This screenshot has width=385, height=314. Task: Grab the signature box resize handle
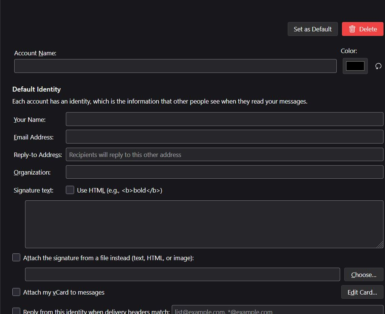point(380,244)
